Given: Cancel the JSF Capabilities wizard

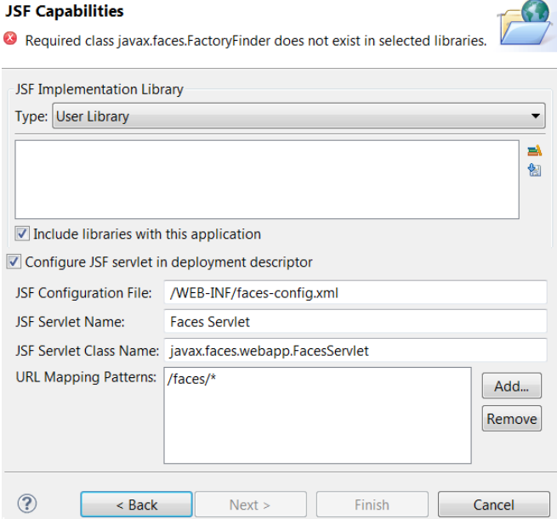Looking at the screenshot, I should [x=493, y=505].
